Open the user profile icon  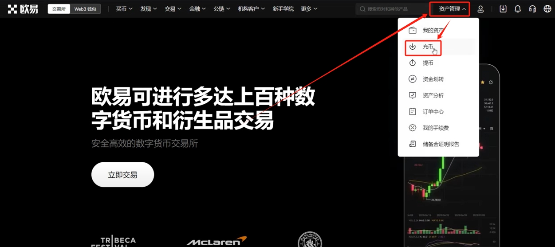[x=480, y=9]
